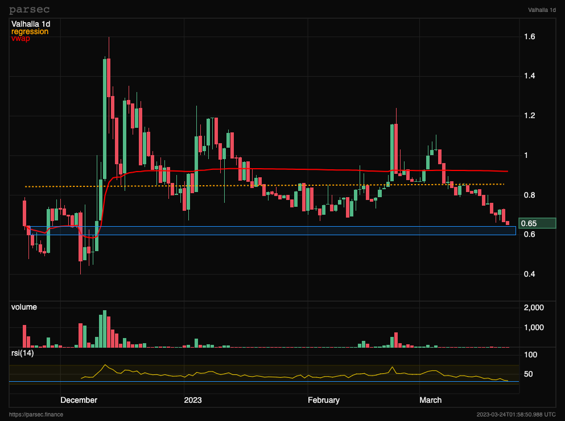This screenshot has height=421, width=565.
Task: Click the 0.65 current price tag
Action: click(537, 223)
